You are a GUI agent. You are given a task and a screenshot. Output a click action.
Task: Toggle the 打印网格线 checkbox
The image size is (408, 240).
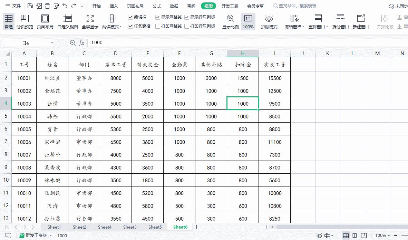click(x=157, y=26)
